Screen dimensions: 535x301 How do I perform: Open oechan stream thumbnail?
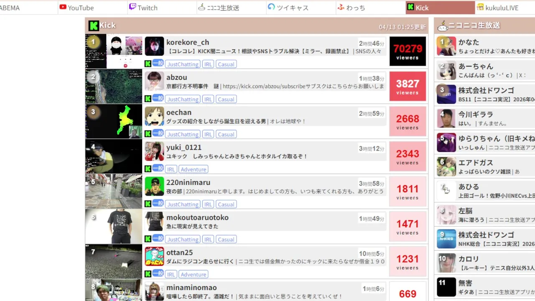tap(114, 121)
